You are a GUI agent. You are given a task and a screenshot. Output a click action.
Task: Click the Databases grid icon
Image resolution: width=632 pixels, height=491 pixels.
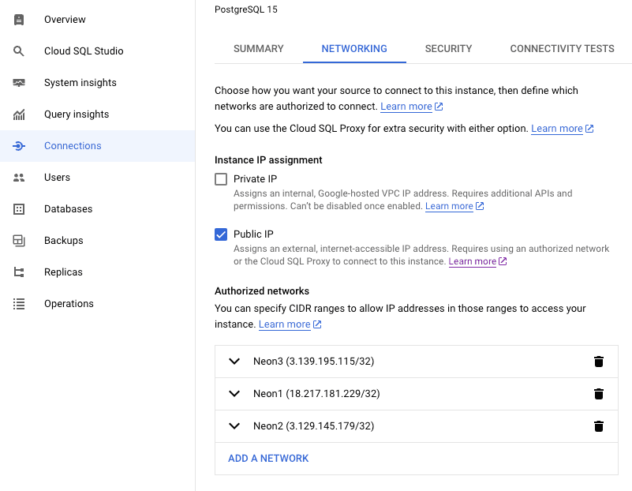tap(20, 208)
